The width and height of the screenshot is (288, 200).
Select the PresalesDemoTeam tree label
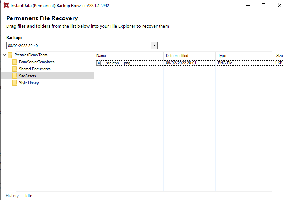click(x=31, y=55)
